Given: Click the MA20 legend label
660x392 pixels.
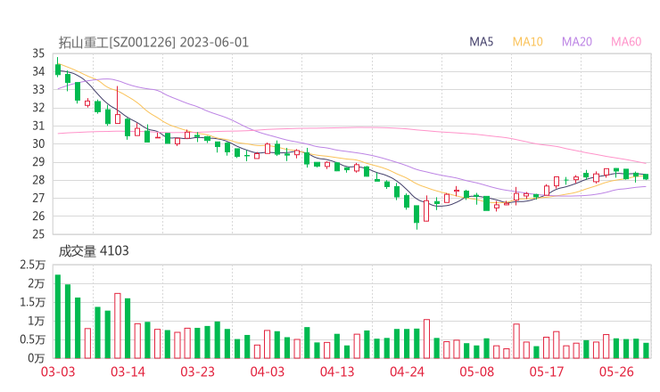Looking at the screenshot, I should click(577, 42).
